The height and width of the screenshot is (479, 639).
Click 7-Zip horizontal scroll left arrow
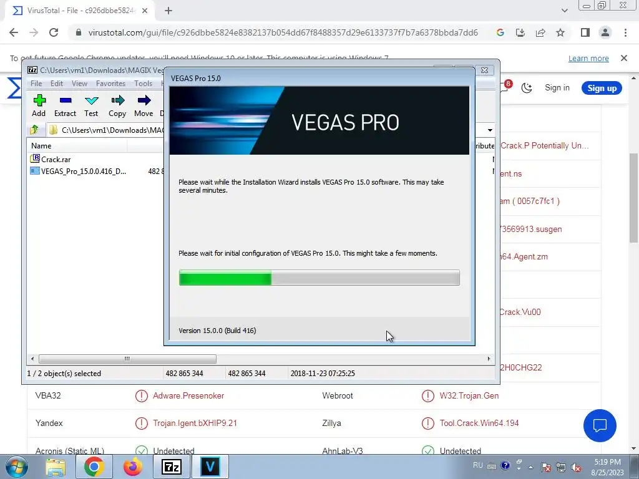click(32, 359)
